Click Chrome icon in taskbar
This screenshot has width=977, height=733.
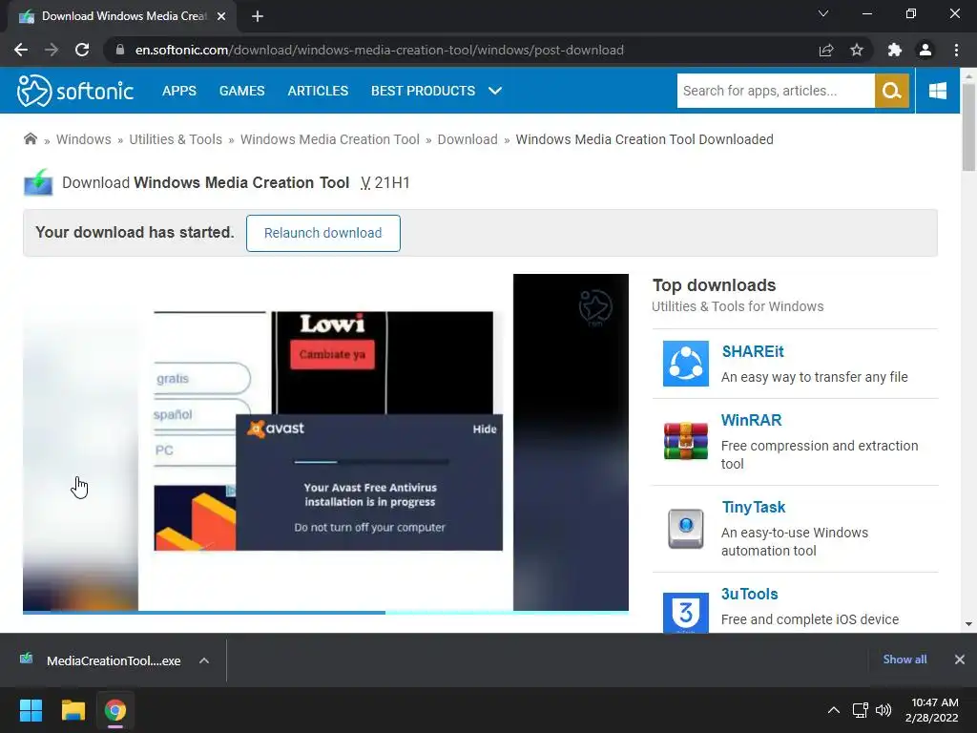click(x=115, y=710)
